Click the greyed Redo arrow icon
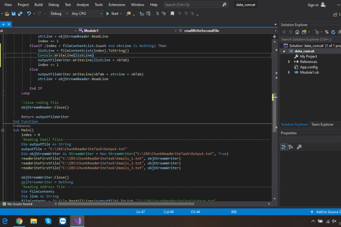The height and width of the screenshot is (227, 341). [x=39, y=14]
